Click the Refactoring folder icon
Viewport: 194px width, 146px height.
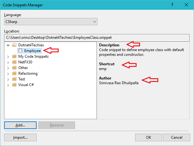14,73
